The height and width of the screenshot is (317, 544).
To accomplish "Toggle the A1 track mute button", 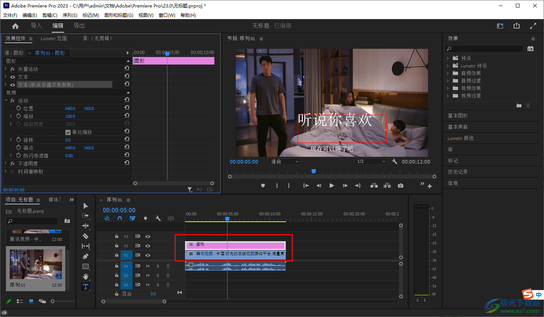I will tap(148, 266).
